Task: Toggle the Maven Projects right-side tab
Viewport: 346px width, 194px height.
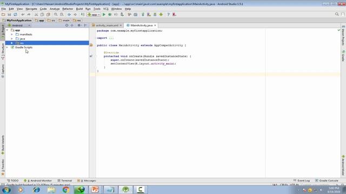Action: [343, 36]
